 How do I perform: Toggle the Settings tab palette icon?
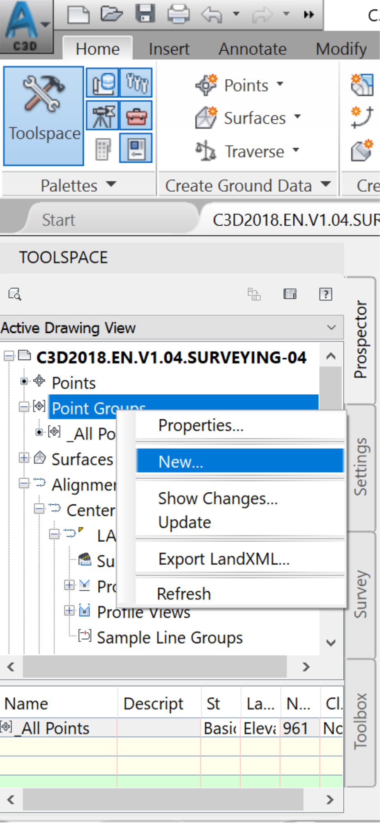(x=136, y=83)
